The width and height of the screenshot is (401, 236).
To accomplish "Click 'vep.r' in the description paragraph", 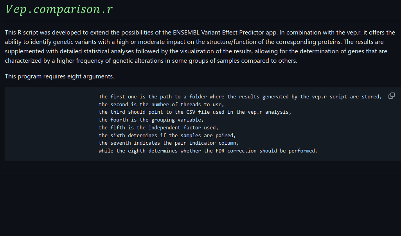I will pos(354,33).
